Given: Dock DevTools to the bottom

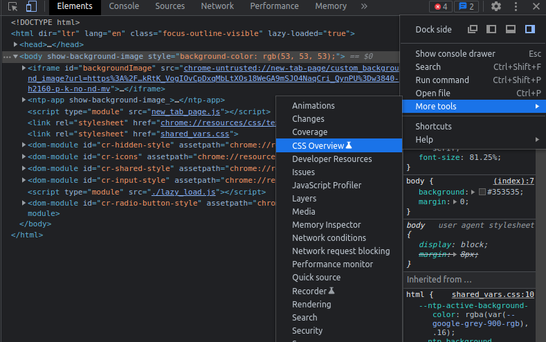Looking at the screenshot, I should [x=511, y=29].
